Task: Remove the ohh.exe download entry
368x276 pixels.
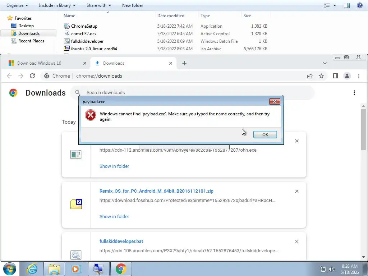Action: point(296,141)
